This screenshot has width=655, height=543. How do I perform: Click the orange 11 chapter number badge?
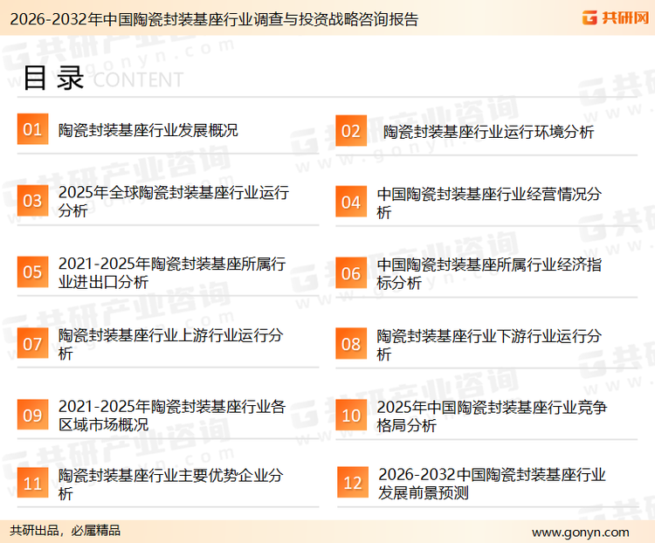[32, 484]
